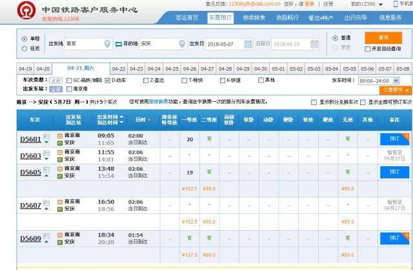Image resolution: width=413 pixels, height=270 pixels.
Task: Select 全部 under 车次类型 filter
Action: pyautogui.click(x=55, y=81)
